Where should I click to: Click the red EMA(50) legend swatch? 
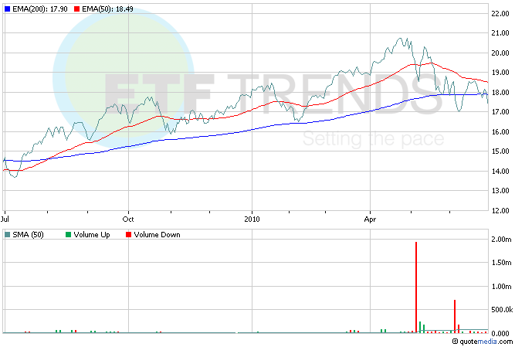click(77, 9)
